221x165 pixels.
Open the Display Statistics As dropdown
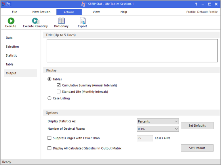[158, 122]
